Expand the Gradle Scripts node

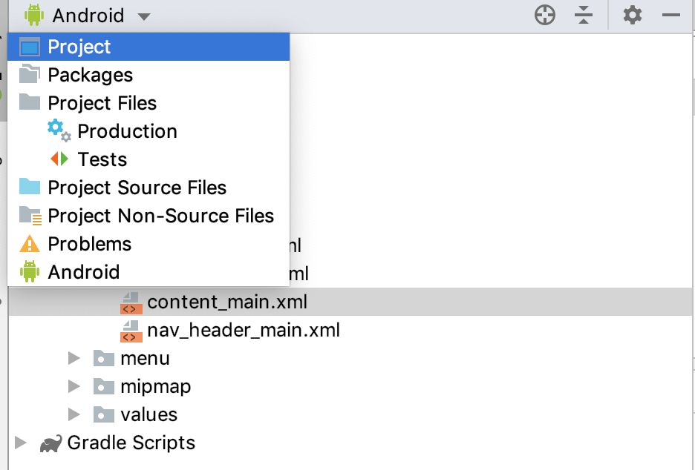click(22, 443)
